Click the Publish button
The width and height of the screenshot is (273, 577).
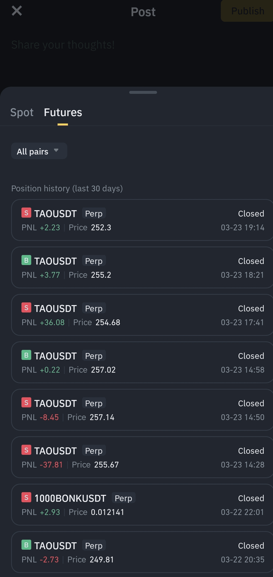click(247, 11)
